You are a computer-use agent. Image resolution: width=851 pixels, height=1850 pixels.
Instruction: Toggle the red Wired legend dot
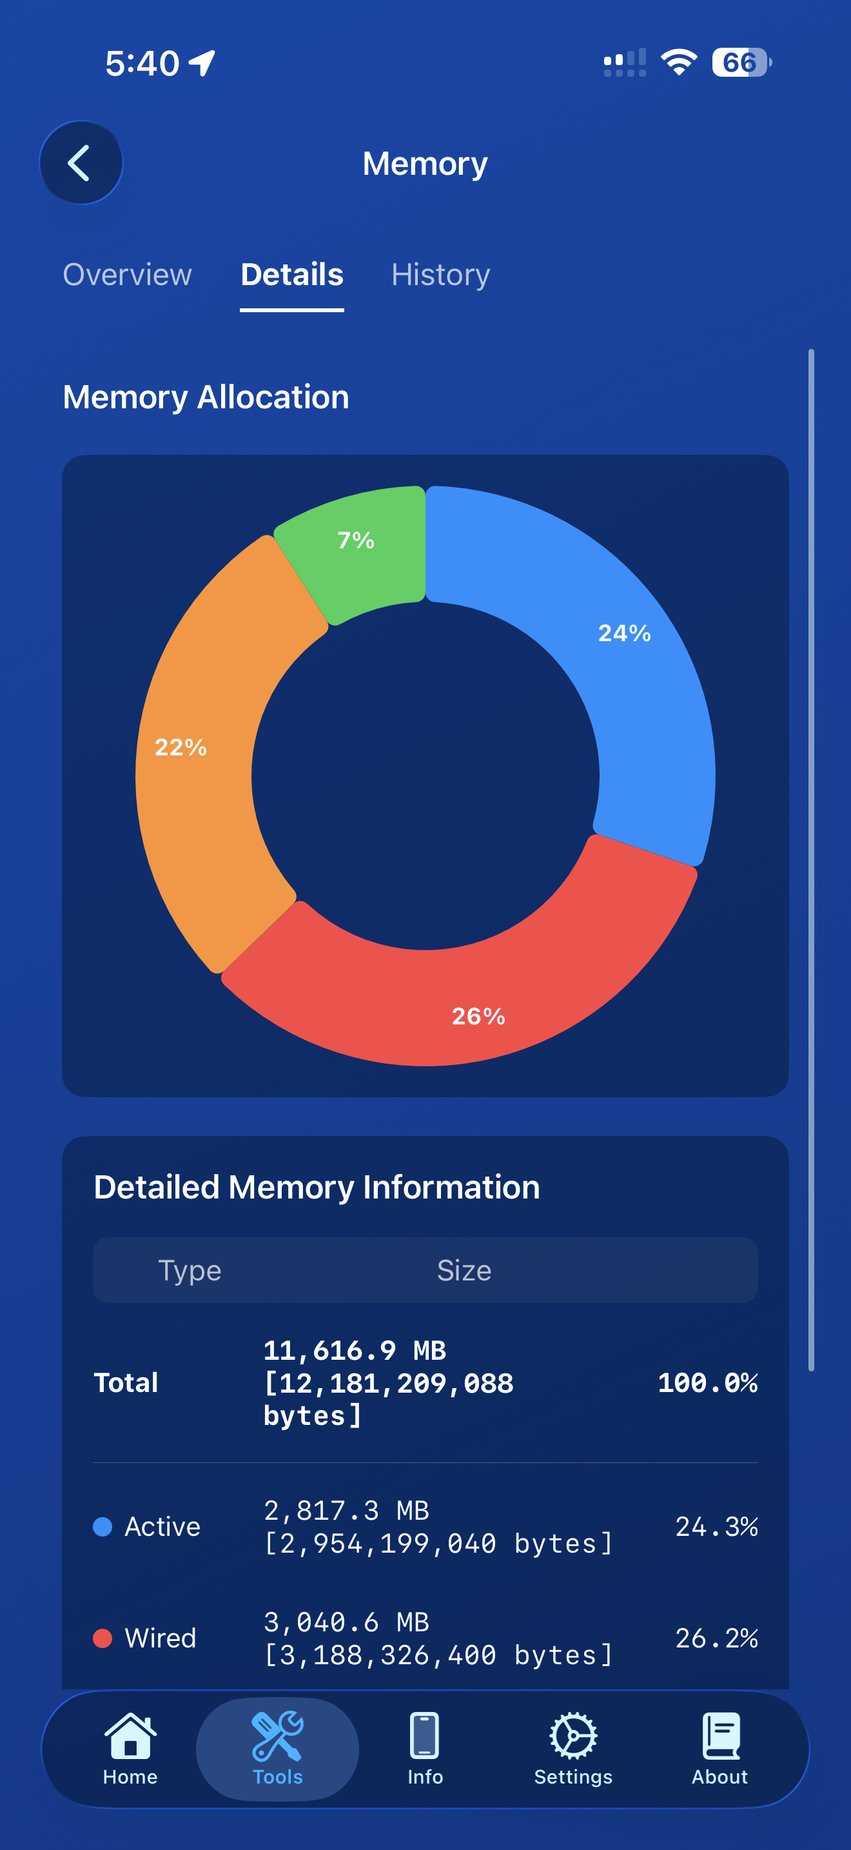[103, 1638]
